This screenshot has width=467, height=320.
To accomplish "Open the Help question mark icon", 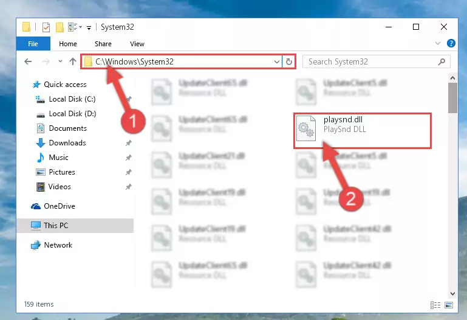I will click(x=451, y=44).
